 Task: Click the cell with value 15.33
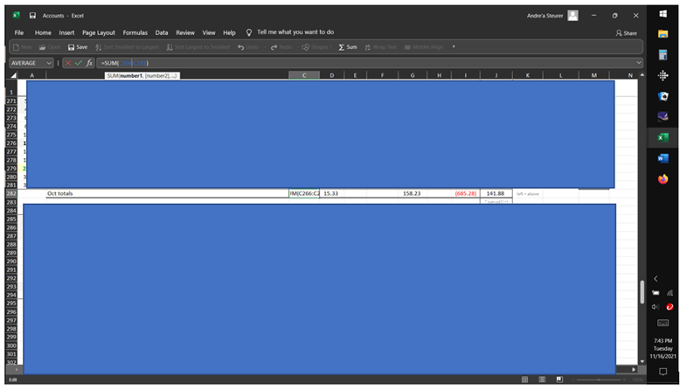click(330, 193)
